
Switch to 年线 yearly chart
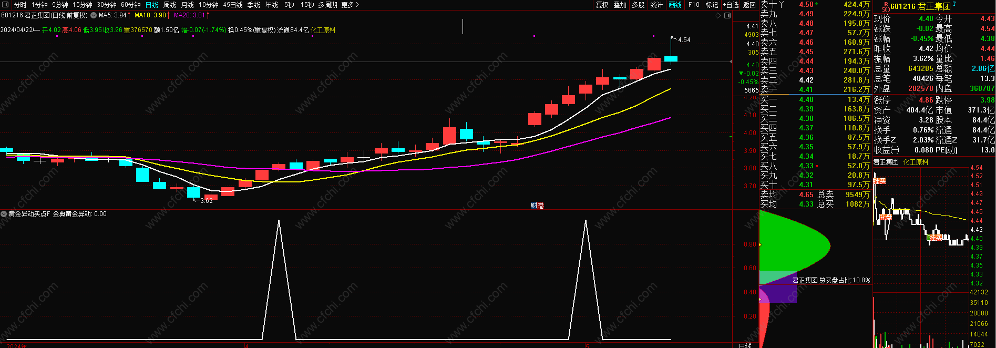pos(272,5)
